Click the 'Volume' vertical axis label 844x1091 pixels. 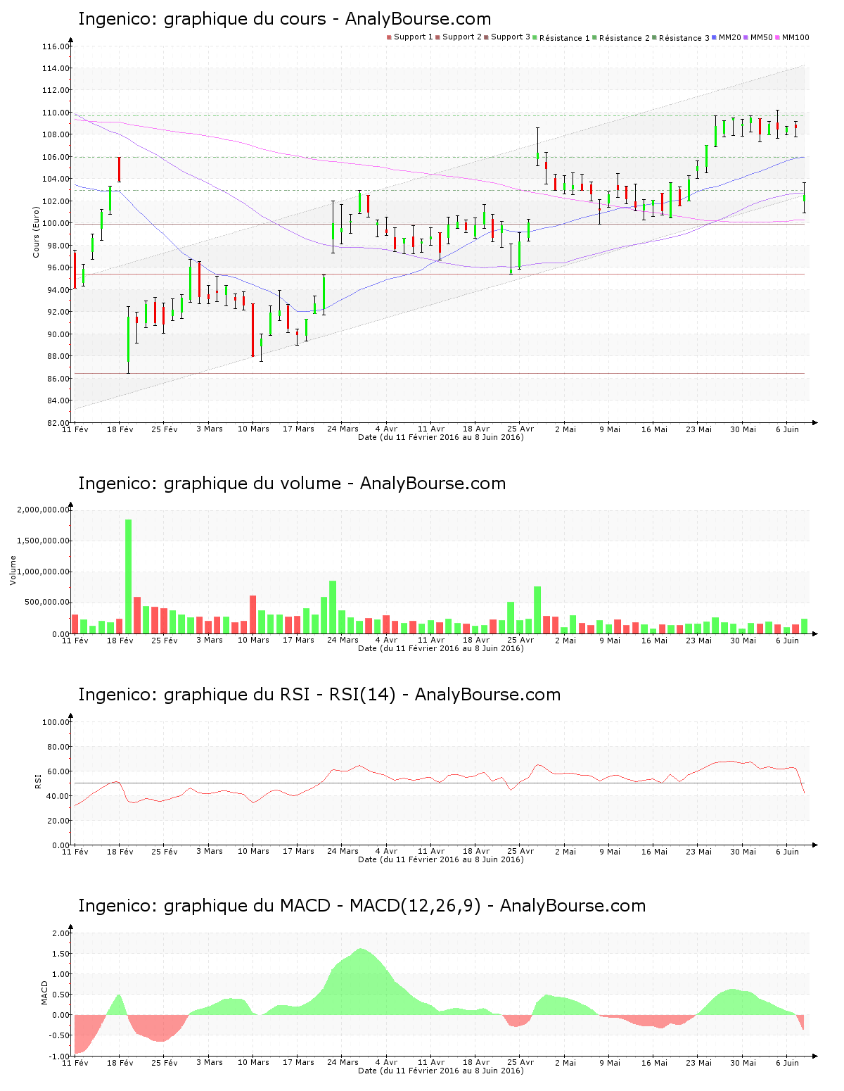pyautogui.click(x=13, y=570)
